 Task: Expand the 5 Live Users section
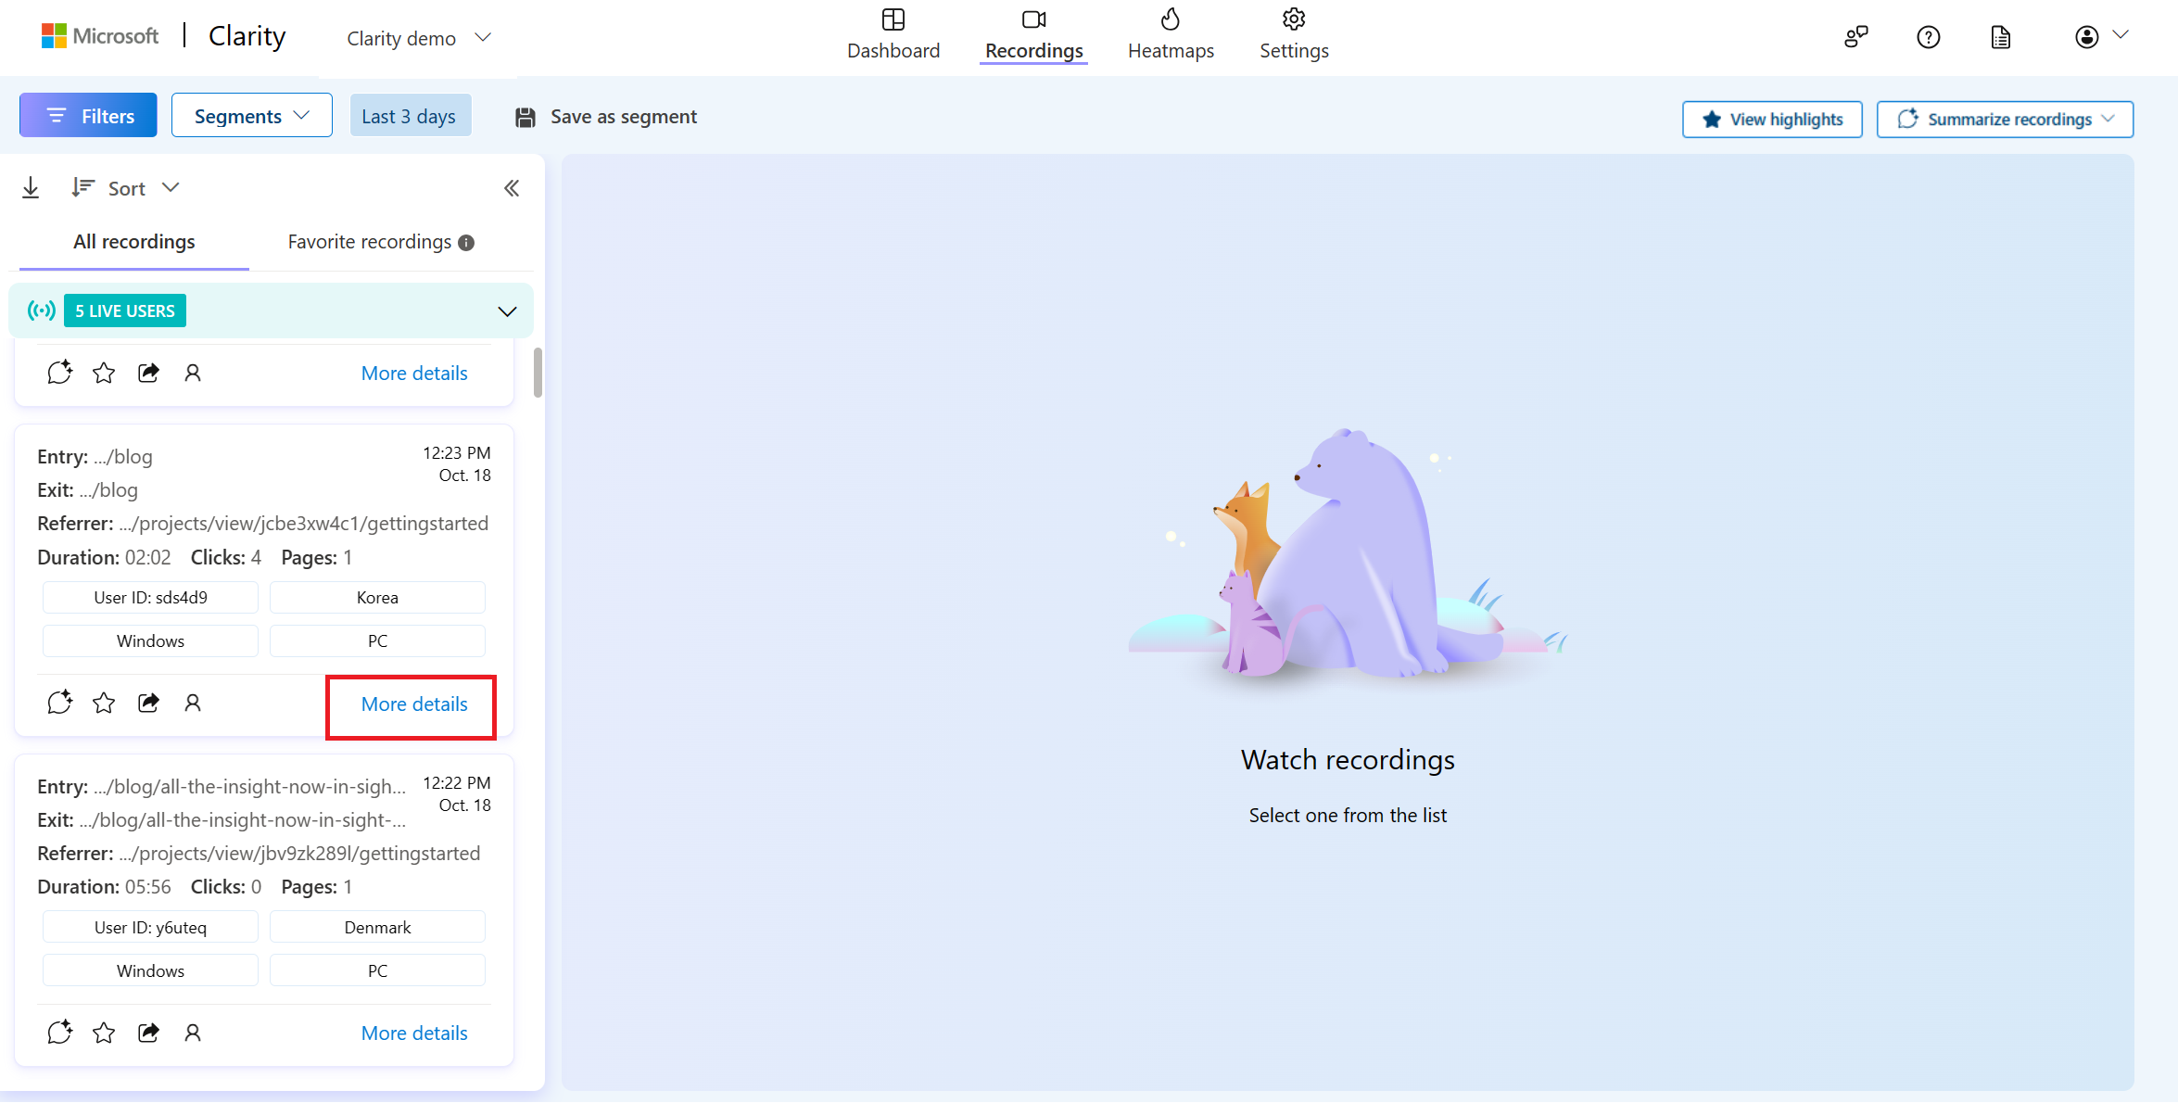pos(507,311)
